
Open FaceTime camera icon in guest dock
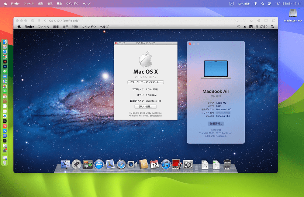click(x=132, y=165)
